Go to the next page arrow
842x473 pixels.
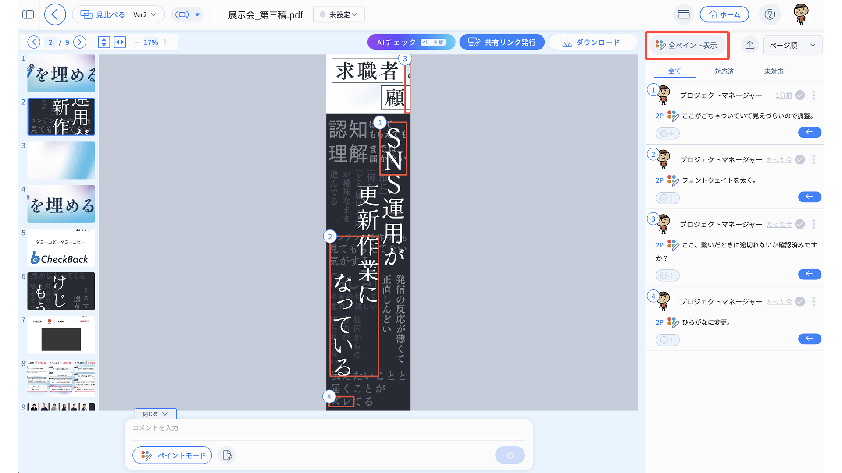[79, 42]
